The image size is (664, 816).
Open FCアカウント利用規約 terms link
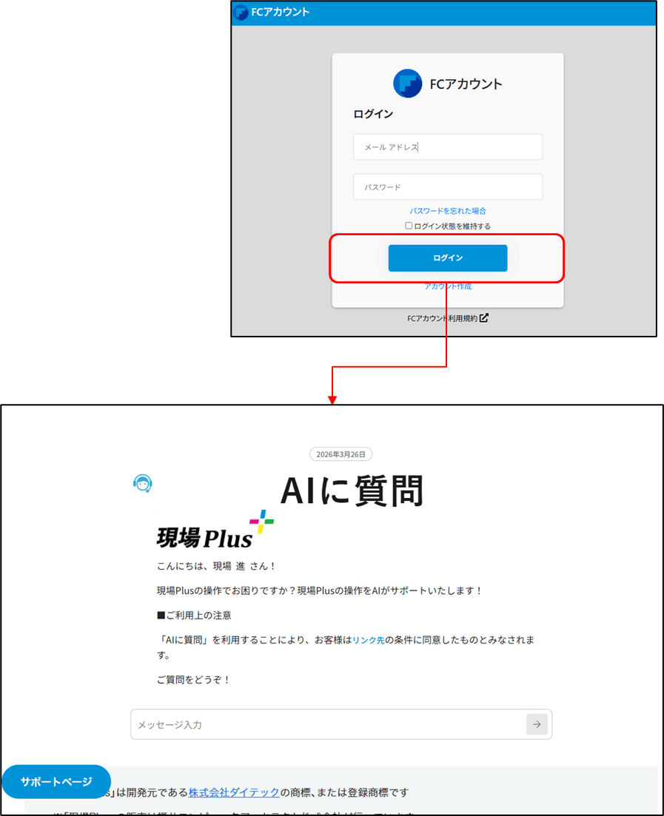tap(442, 318)
